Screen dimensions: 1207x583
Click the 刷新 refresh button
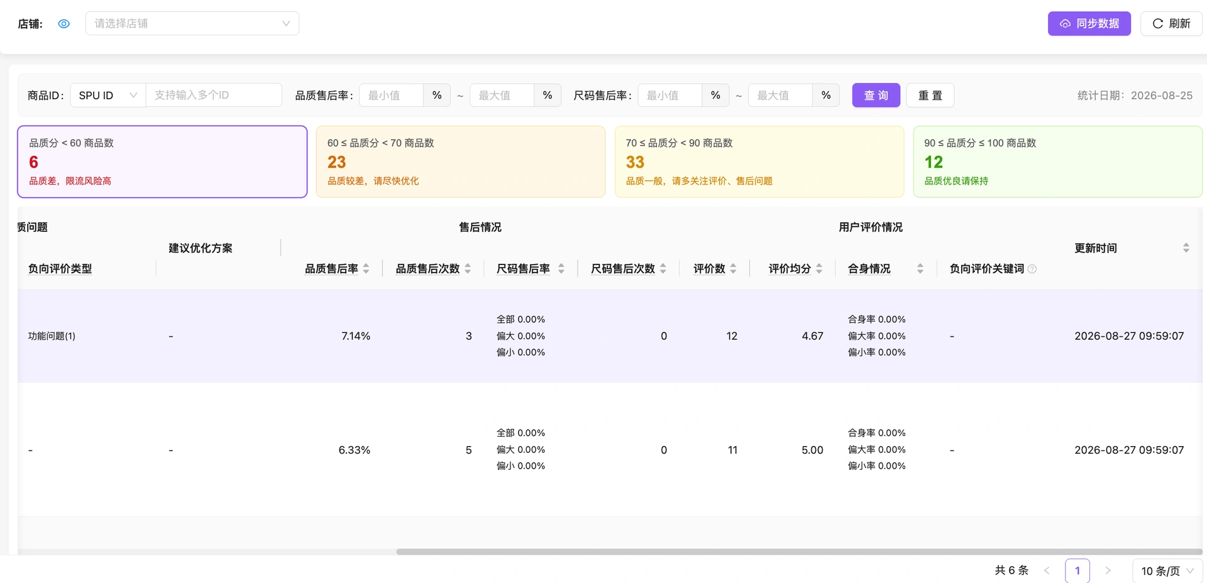tap(1171, 24)
